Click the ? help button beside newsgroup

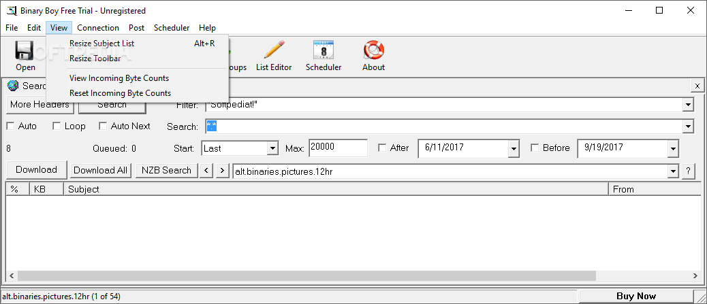688,171
